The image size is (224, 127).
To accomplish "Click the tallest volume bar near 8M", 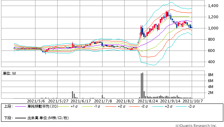I will (x=143, y=86).
